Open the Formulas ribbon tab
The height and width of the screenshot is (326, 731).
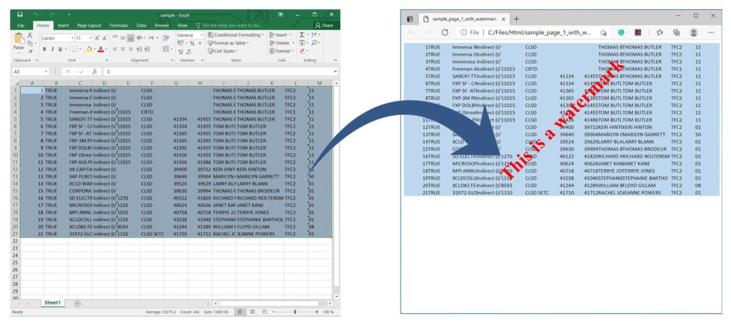119,25
